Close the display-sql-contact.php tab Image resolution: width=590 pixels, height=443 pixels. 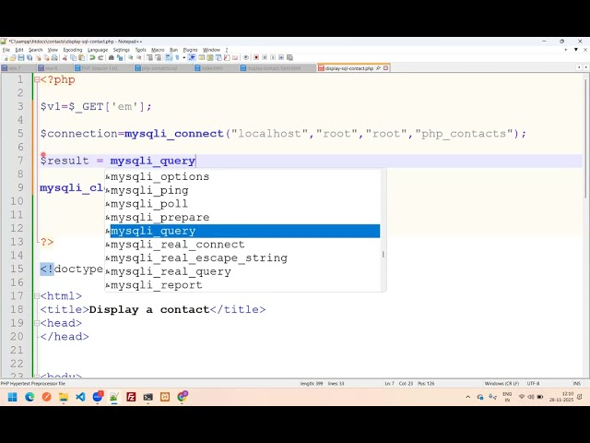point(385,68)
